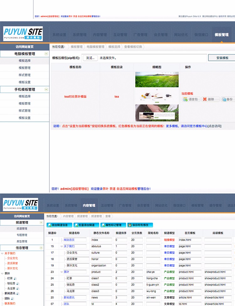Image resolution: width=235 pixels, height=306 pixels.
Task: Click the icon on 批量添加频道 button
Action: [76, 225]
